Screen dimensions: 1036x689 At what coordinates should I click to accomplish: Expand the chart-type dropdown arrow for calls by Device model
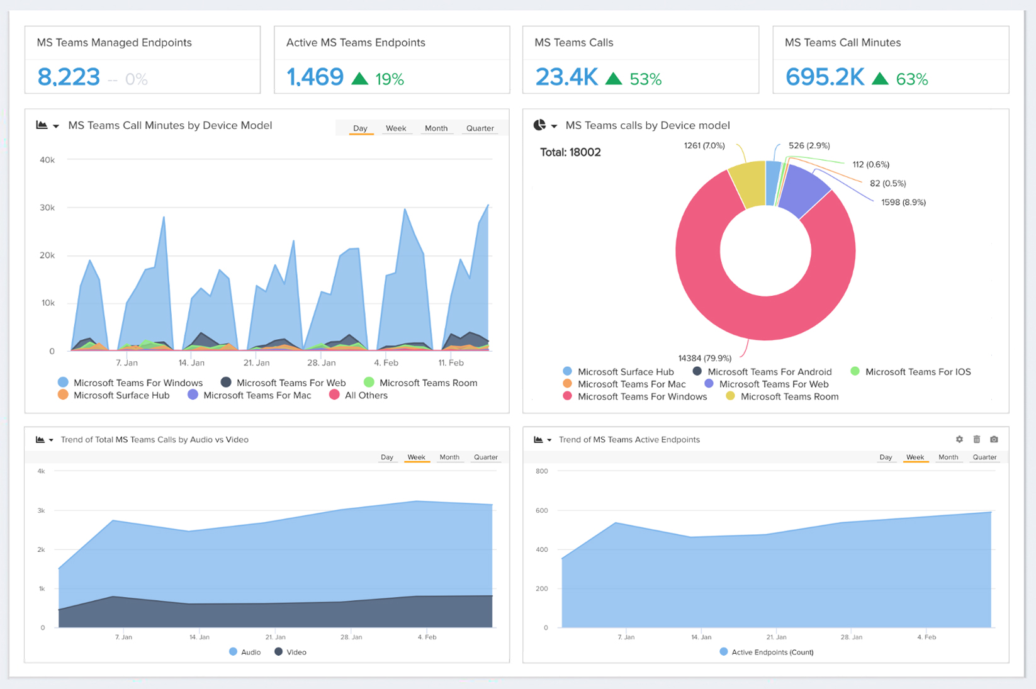554,126
